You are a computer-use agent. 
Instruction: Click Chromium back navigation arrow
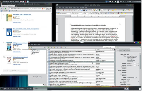[1, 9]
